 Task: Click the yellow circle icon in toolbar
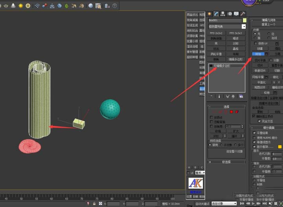(x=28, y=6)
